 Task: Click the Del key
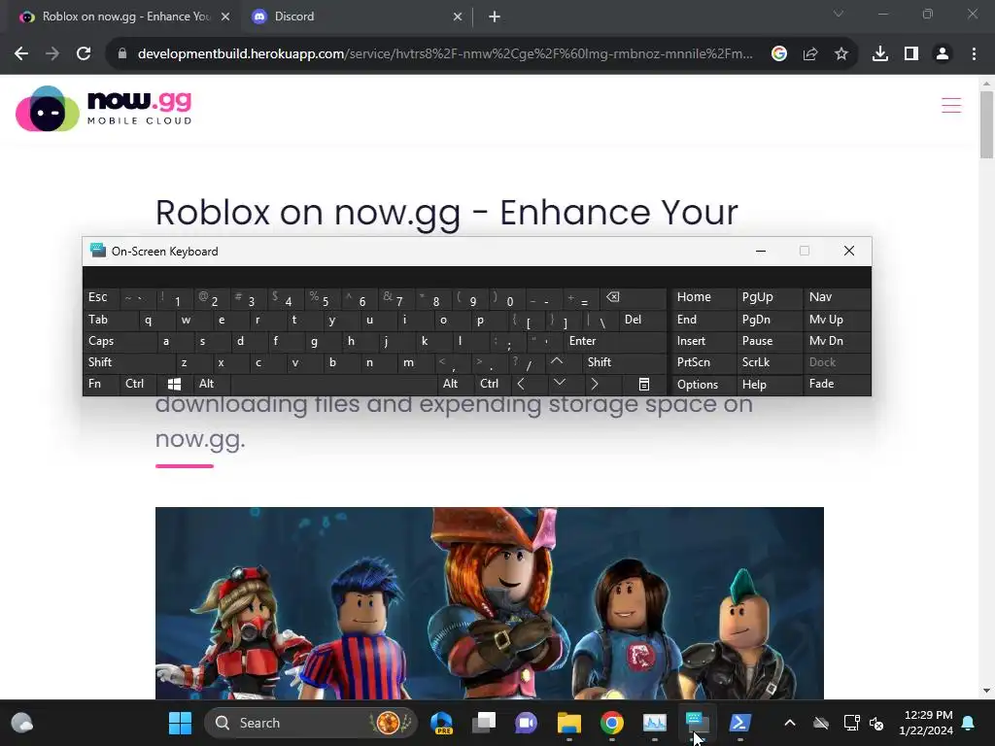[643, 320]
